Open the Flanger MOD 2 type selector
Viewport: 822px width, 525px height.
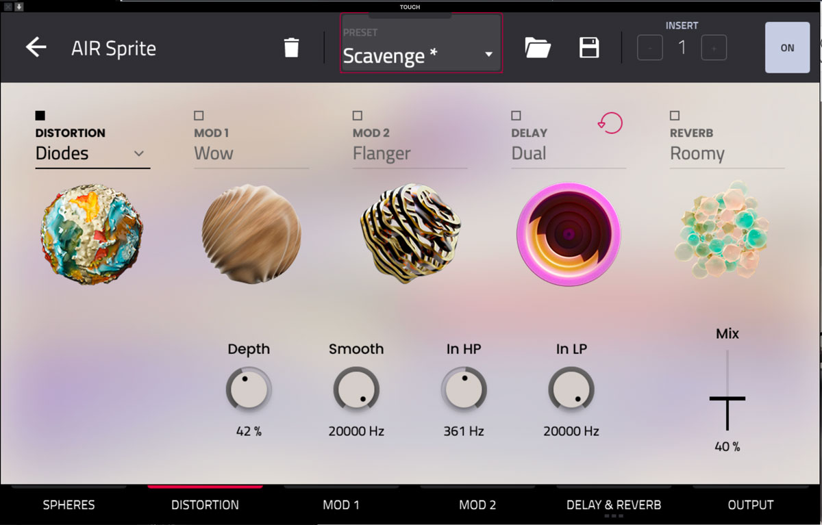point(410,154)
